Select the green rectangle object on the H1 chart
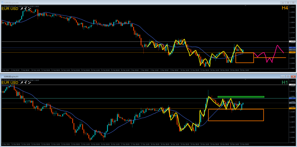297x147 pixels. [x=241, y=97]
